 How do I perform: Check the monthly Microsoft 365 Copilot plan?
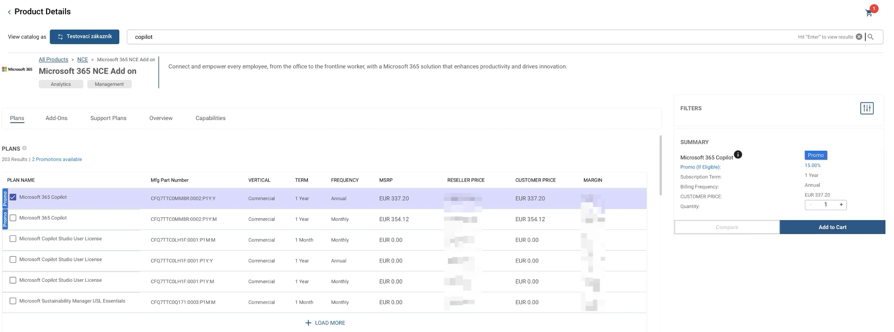click(x=13, y=218)
